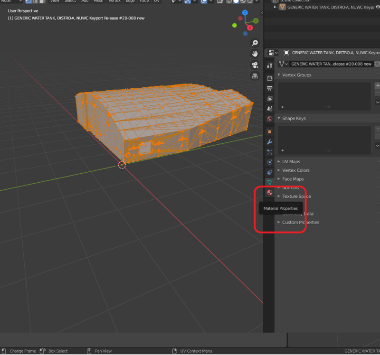Open the UV menu

[157, 2]
